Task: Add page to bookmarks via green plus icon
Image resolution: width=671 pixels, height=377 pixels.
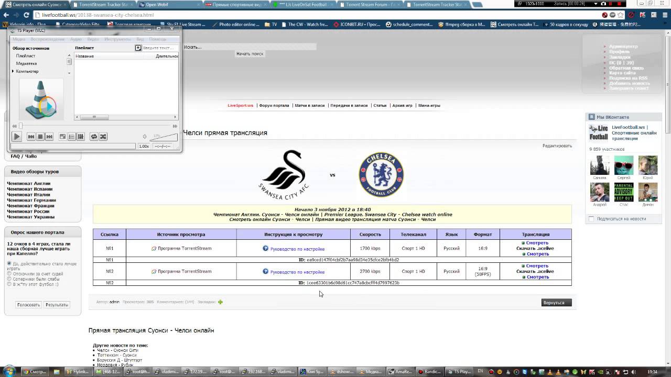Action: pyautogui.click(x=220, y=302)
